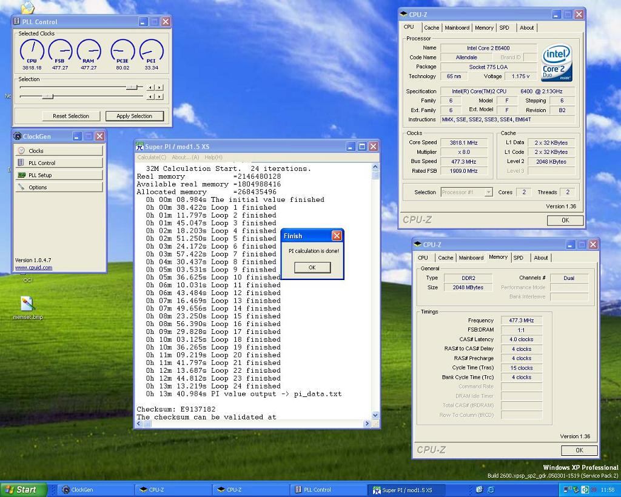Image resolution: width=621 pixels, height=497 pixels.
Task: Switch to Mainboard tab in top CPU-Z
Action: (x=457, y=28)
